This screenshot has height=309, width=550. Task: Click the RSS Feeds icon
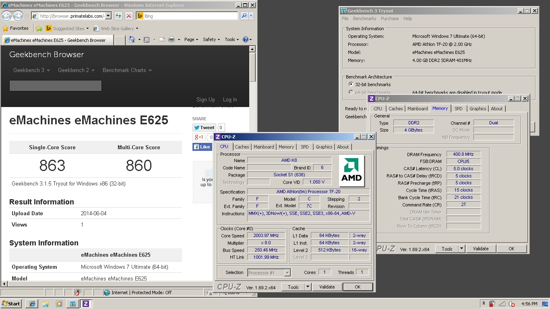pyautogui.click(x=147, y=39)
